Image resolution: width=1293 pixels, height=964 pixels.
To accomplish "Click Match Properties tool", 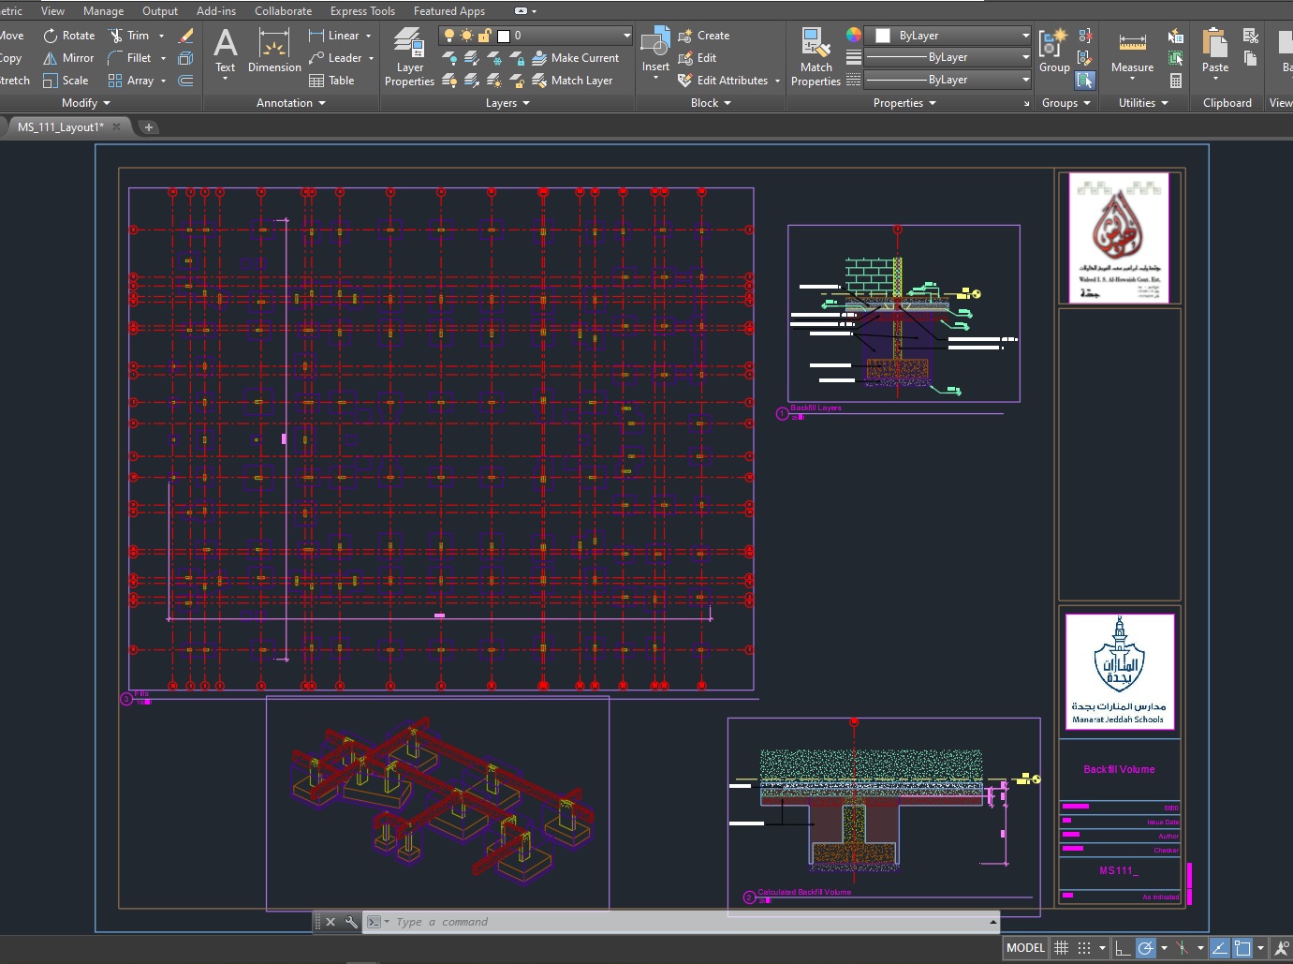I will (815, 56).
